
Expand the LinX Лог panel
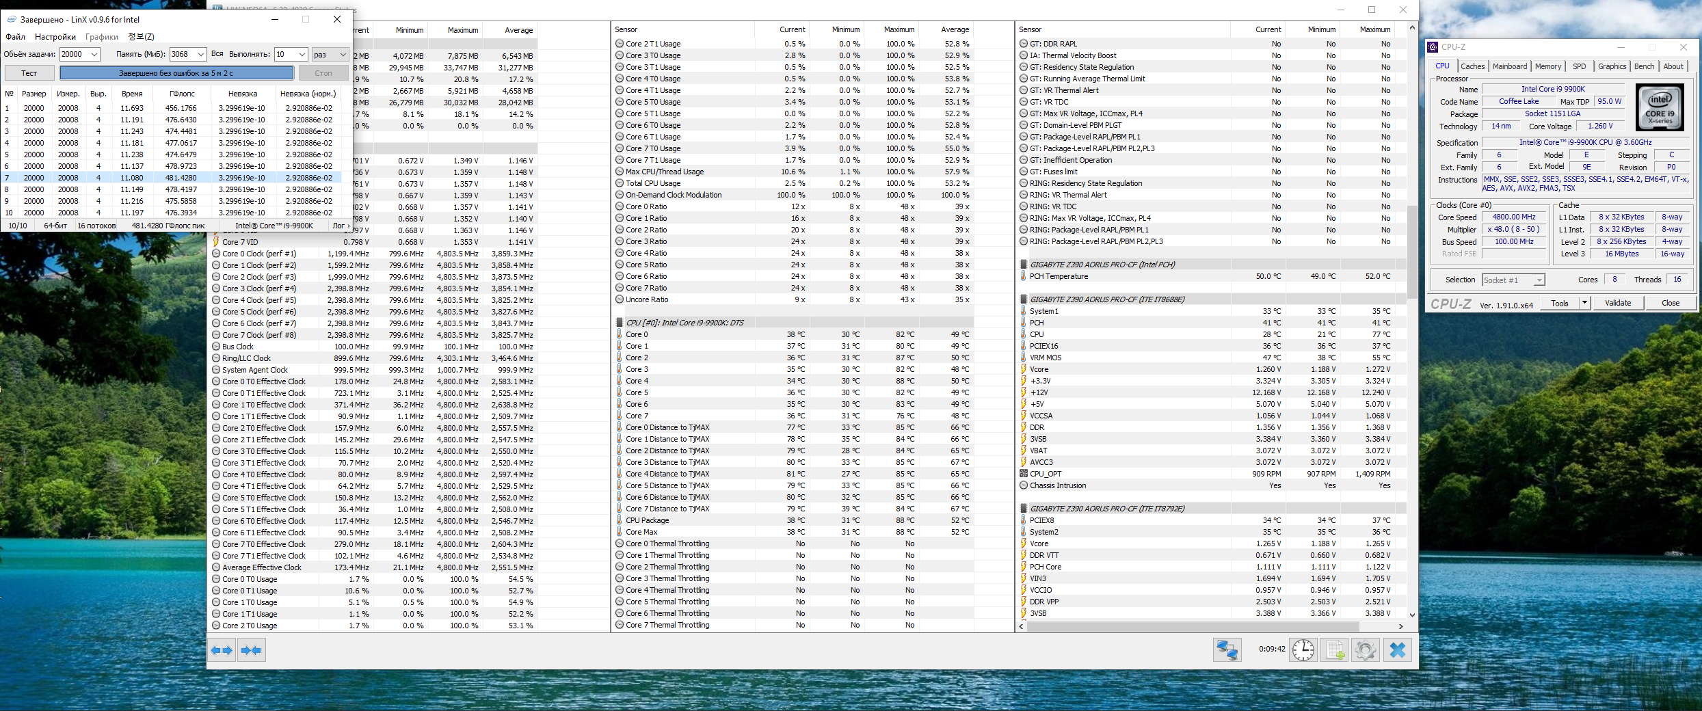(341, 226)
